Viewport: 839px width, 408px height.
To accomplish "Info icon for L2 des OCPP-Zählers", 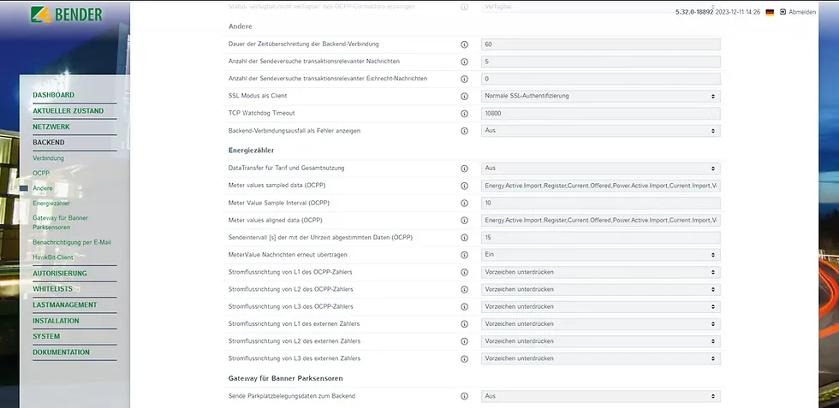I will [464, 289].
